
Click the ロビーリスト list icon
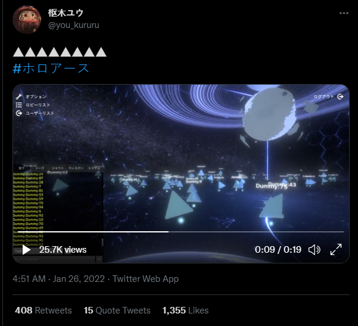tap(18, 105)
